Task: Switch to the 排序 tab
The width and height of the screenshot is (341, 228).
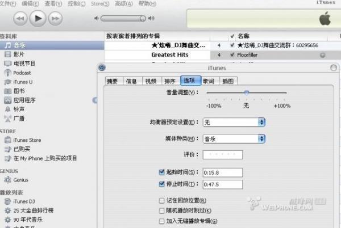Action: pos(171,81)
